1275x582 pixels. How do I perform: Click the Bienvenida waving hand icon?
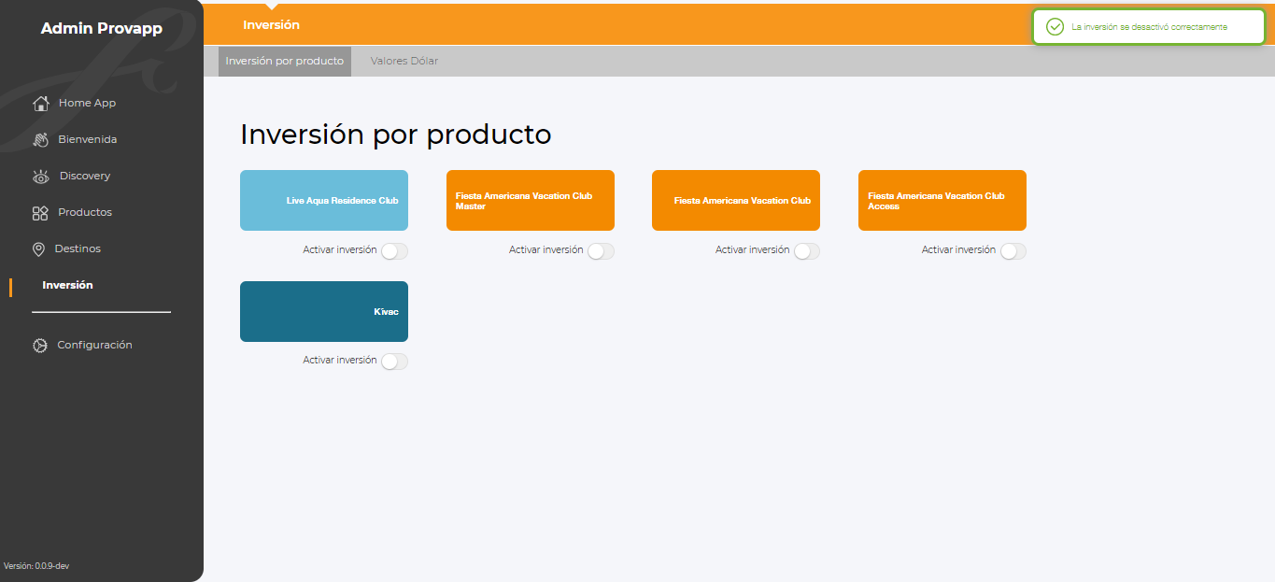[x=40, y=139]
